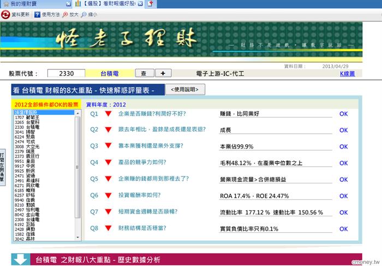Viewport: 382px width, 266px height.
Task: Select the highlighted first row of stock list
Action: pos(44,113)
